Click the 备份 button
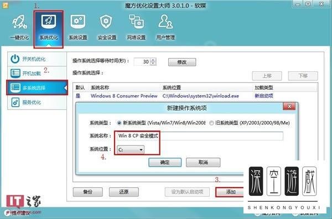332x219 pixels. point(87,192)
